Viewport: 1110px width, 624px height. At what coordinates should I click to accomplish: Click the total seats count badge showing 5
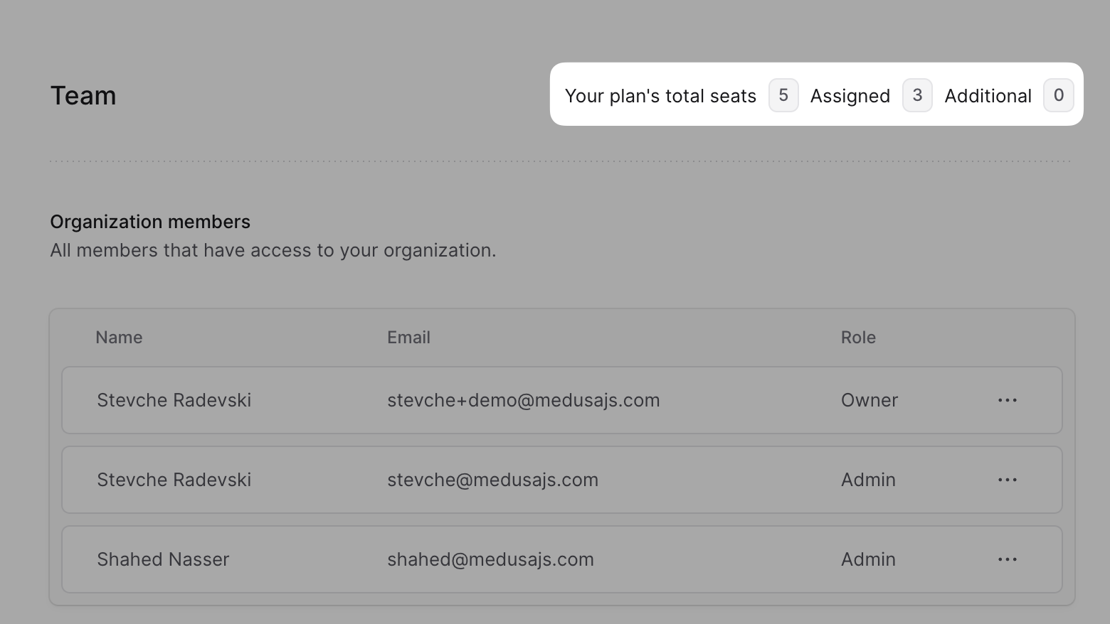click(x=783, y=95)
